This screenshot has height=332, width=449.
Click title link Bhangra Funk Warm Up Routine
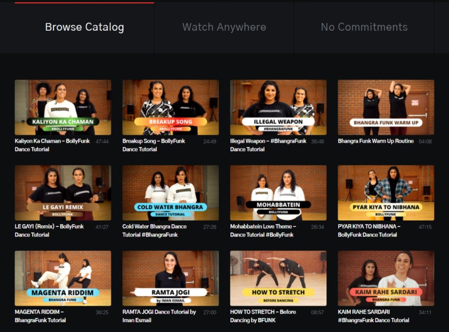click(376, 141)
